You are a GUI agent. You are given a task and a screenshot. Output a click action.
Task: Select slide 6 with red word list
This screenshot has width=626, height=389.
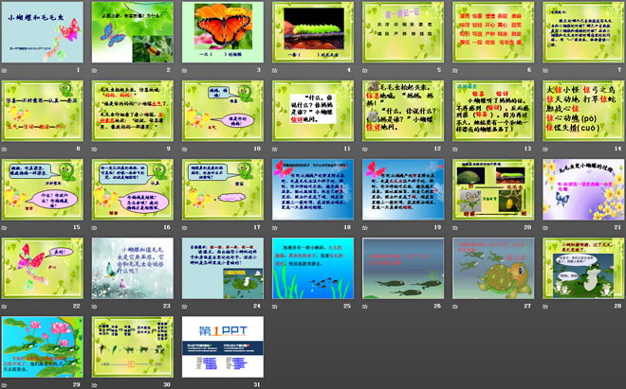(493, 32)
